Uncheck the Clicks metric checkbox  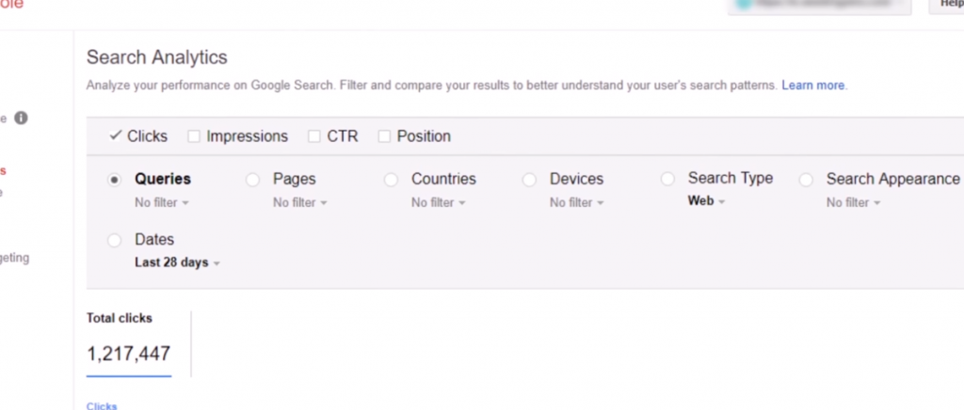116,136
